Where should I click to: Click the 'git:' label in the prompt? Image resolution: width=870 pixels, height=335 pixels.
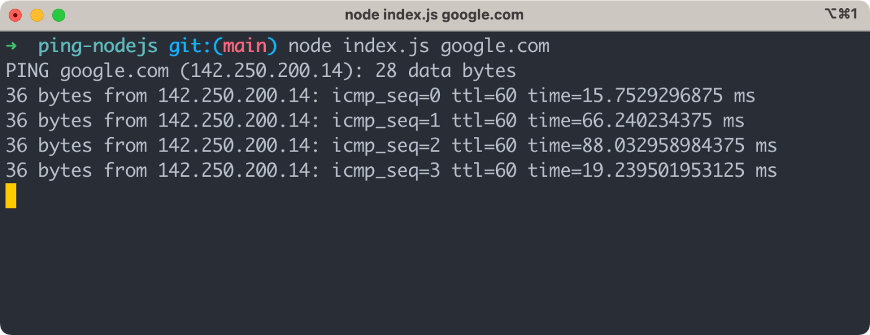tap(190, 47)
